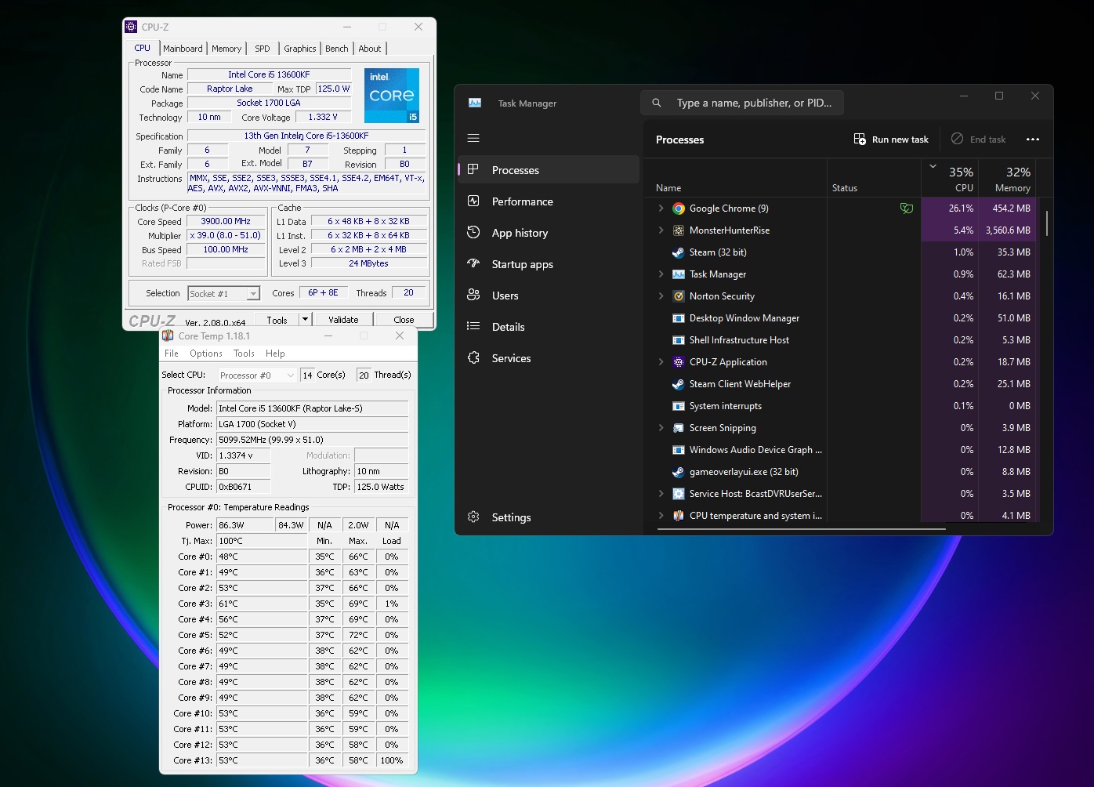Click the Intel Core i5 logo in CPU-Z
Image resolution: width=1094 pixels, height=787 pixels.
click(392, 95)
